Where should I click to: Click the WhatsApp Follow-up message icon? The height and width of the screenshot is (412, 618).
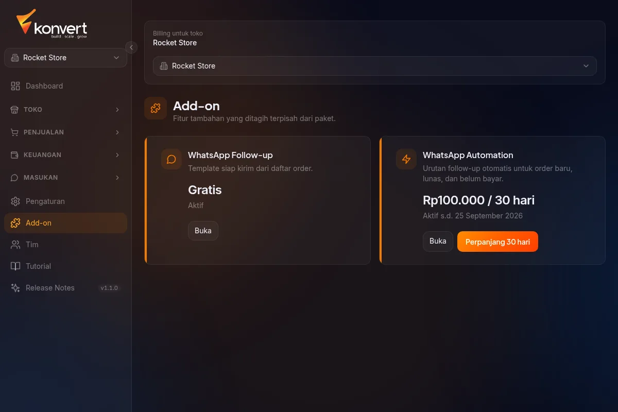click(x=171, y=159)
